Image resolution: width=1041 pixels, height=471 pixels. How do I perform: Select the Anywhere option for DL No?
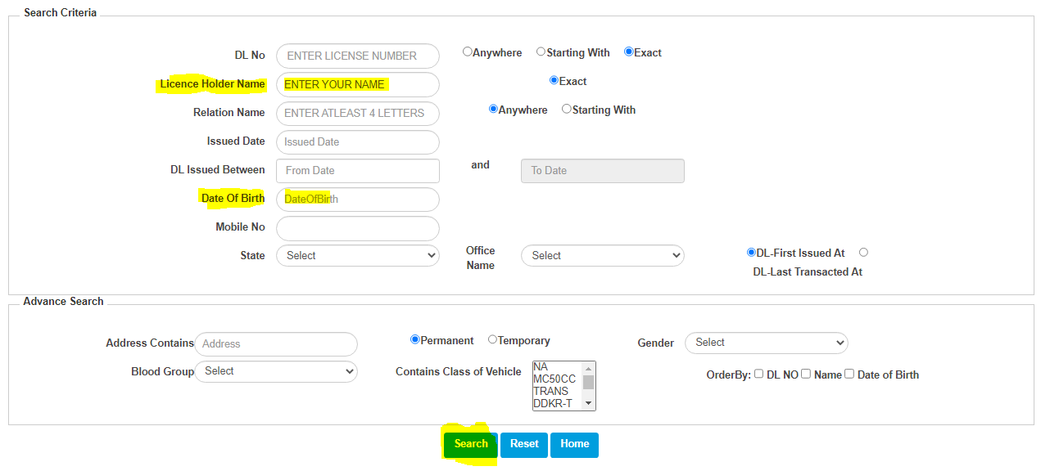pos(468,52)
